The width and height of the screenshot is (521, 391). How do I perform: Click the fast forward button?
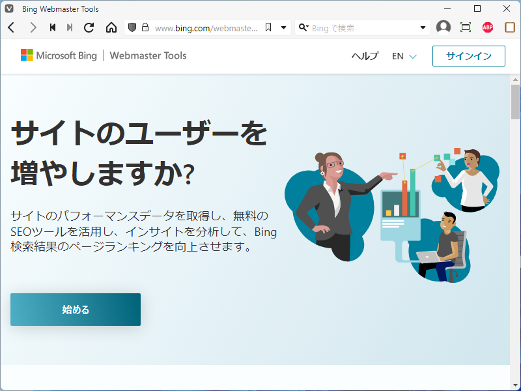(70, 27)
